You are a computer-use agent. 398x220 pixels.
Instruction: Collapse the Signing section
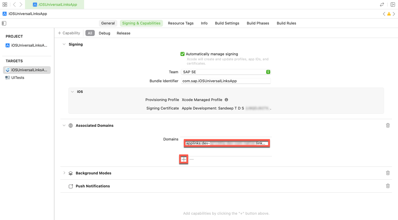[64, 44]
